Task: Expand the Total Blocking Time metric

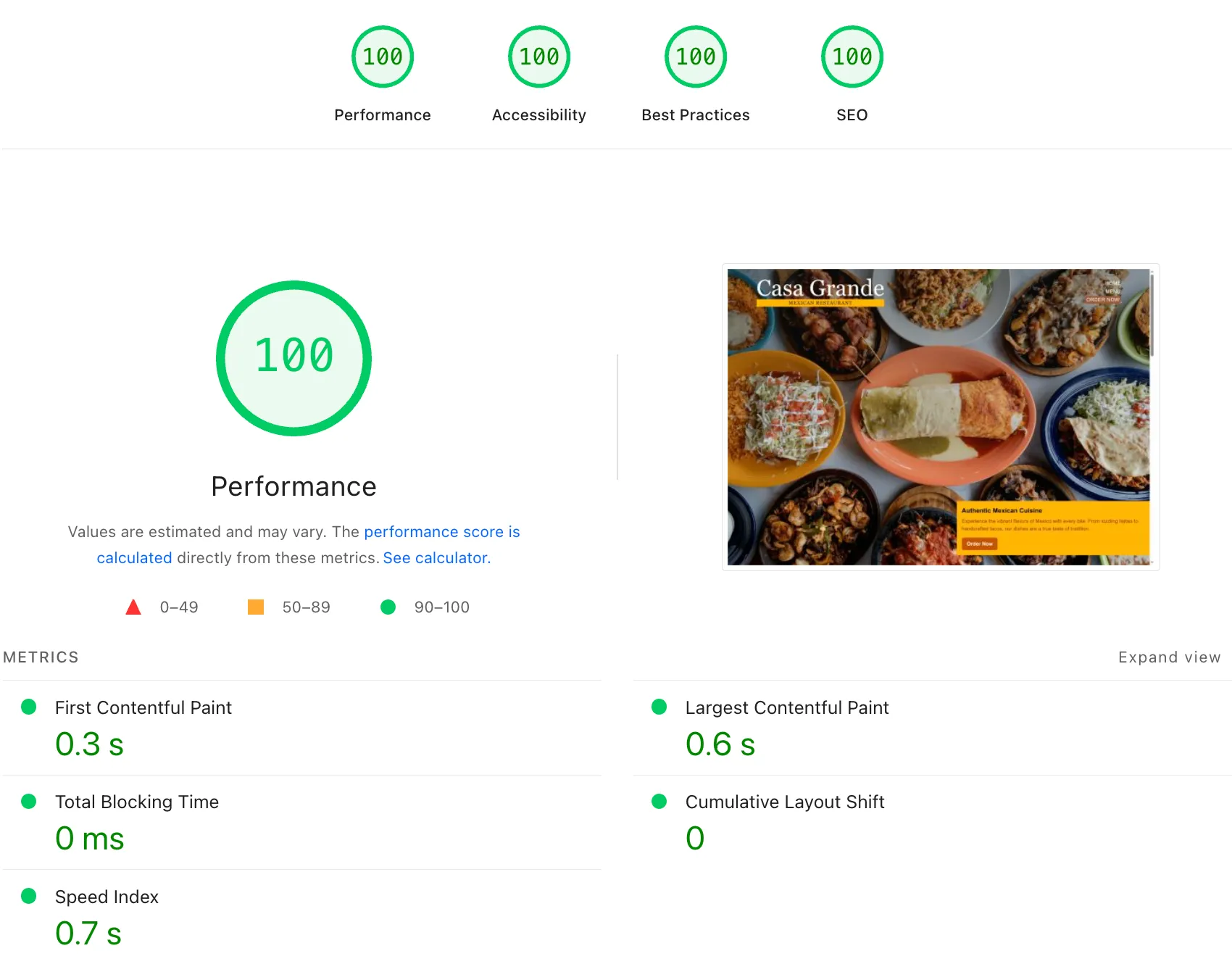Action: 302,823
